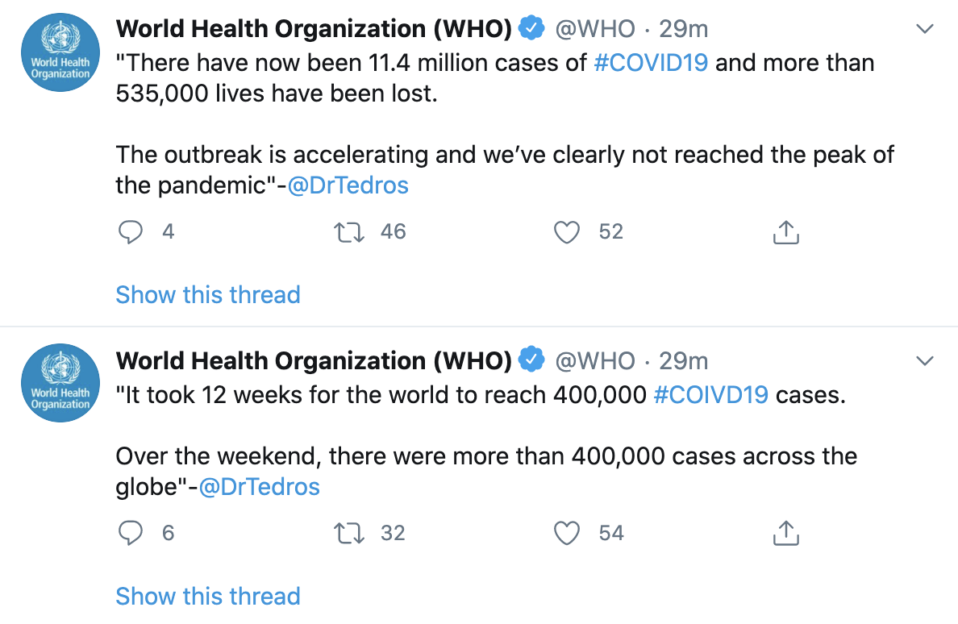Image resolution: width=958 pixels, height=624 pixels.
Task: Share the 11.4 million cases tweet
Action: coord(785,232)
